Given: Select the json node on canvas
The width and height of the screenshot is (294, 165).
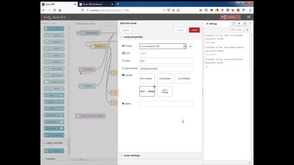Looking at the screenshot, I should (x=99, y=46).
